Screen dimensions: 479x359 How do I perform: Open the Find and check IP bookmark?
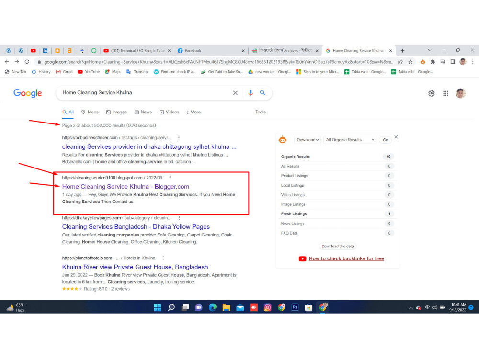coord(174,72)
